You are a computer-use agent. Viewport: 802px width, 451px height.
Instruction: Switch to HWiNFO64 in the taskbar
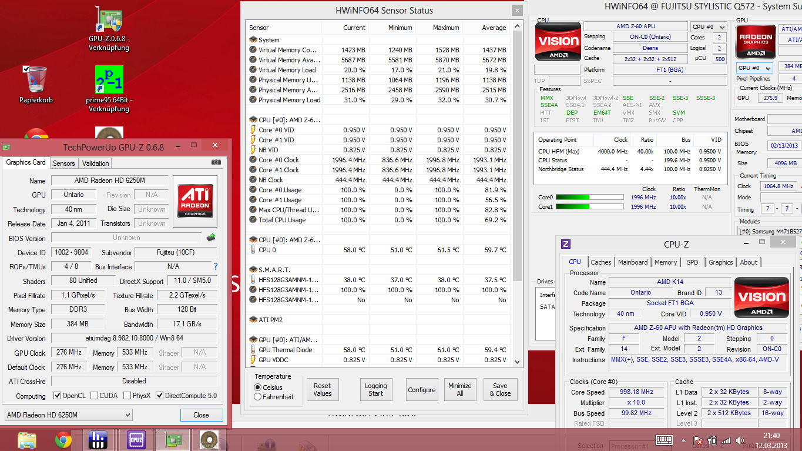click(x=98, y=439)
